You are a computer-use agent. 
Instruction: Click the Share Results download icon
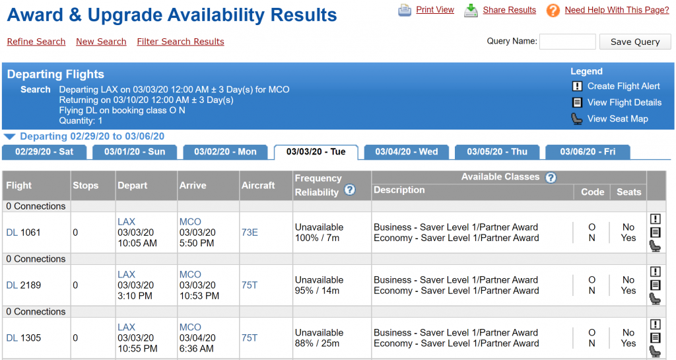471,10
